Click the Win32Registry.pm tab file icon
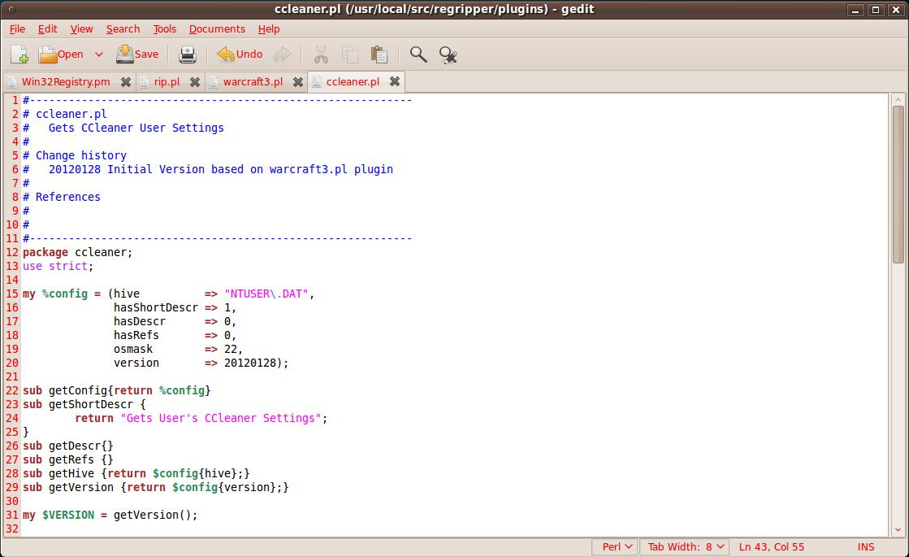 click(12, 82)
